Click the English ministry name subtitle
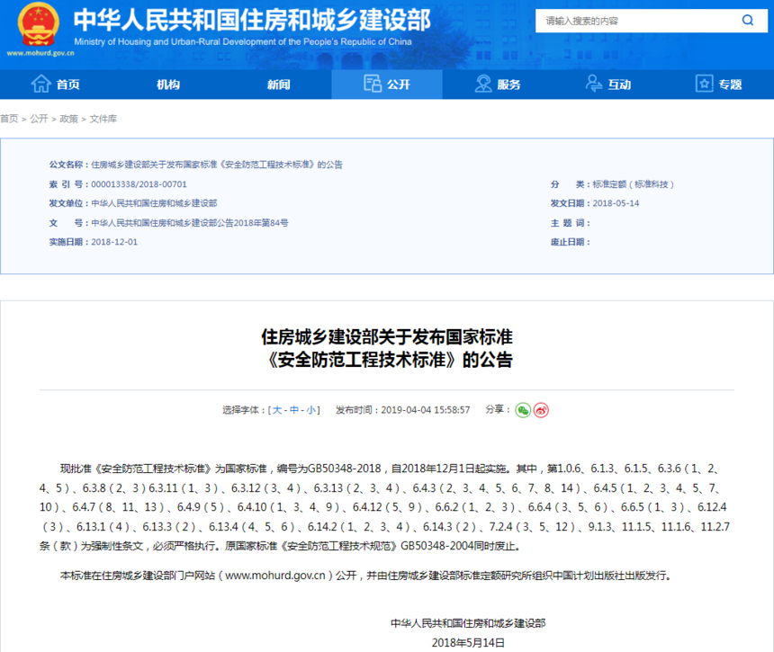The width and height of the screenshot is (774, 652). pos(243,42)
